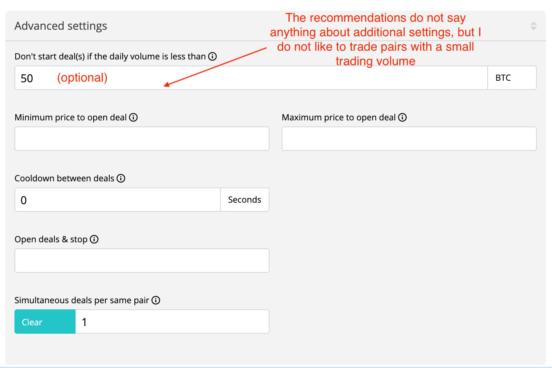The image size is (552, 368).
Task: Select the Maximum price to open deal field
Action: tap(409, 139)
